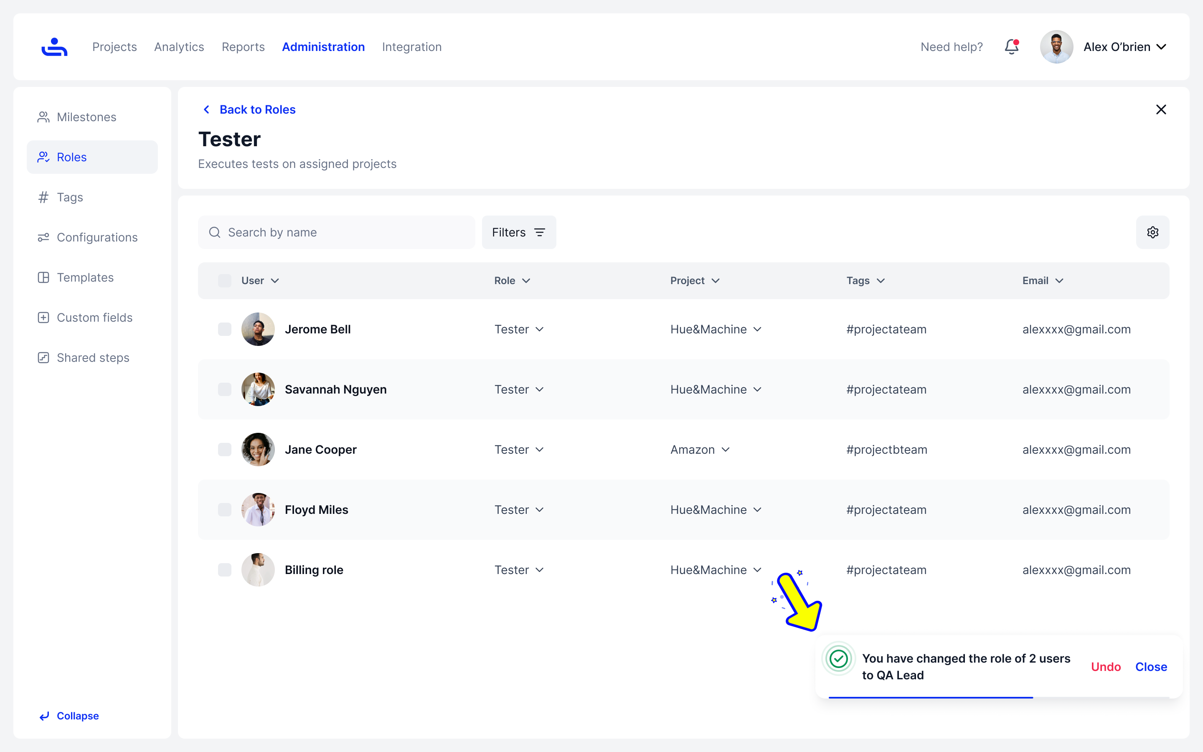Select Jerome Bell's row checkbox

point(225,329)
